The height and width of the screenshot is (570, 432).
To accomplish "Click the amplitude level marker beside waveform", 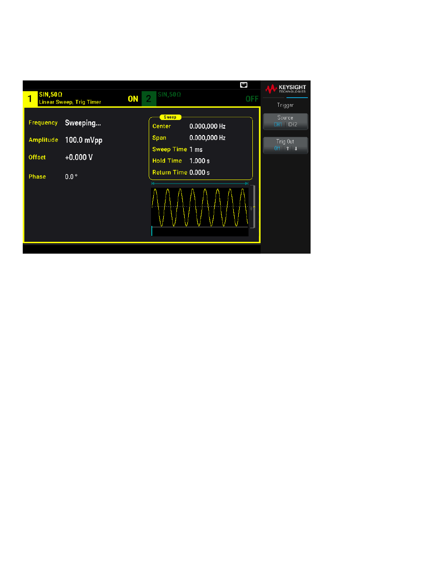I will click(x=252, y=207).
